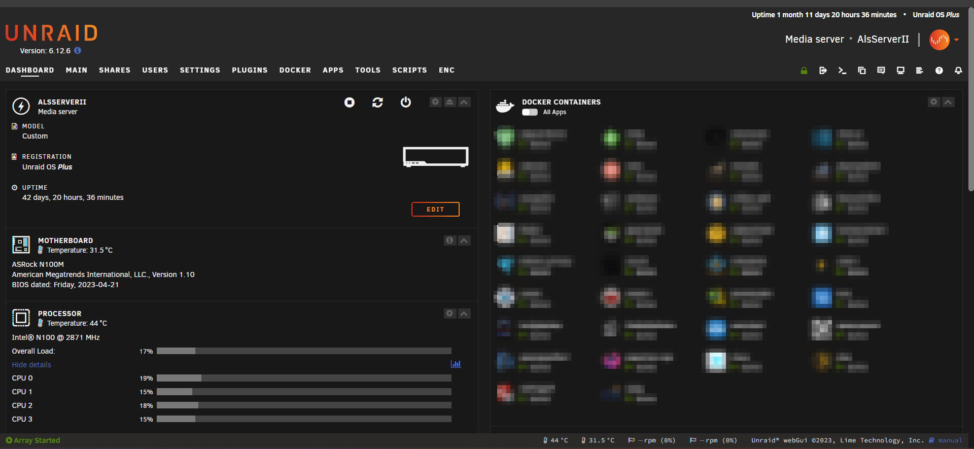Open the version 6.12.6 info icon
Viewport: 974px width, 449px height.
(x=78, y=50)
